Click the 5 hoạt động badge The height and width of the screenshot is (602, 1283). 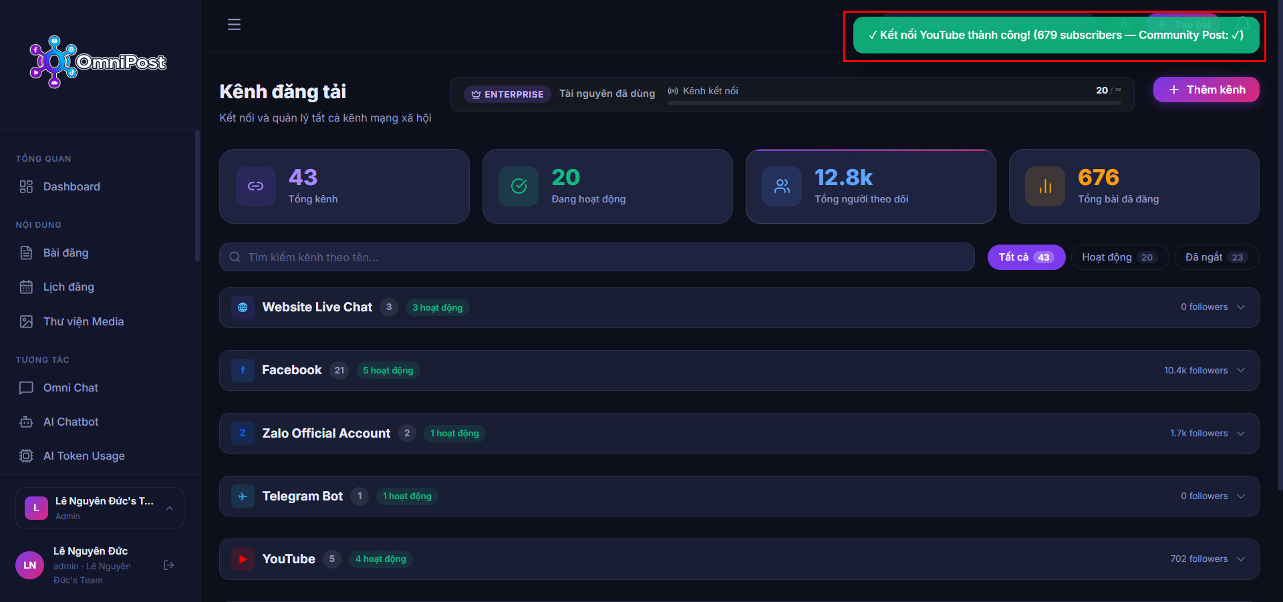(x=388, y=370)
